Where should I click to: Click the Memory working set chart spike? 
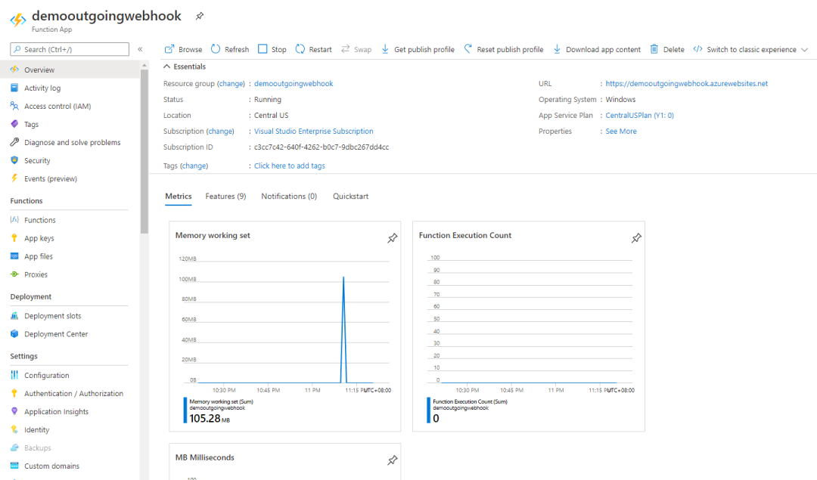[343, 330]
